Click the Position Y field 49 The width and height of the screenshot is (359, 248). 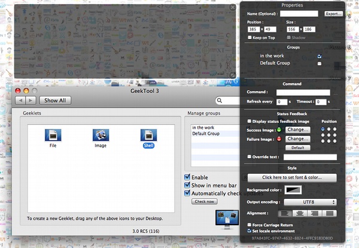(x=270, y=29)
